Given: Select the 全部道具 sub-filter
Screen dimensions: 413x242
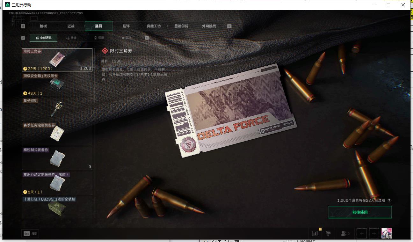Looking at the screenshot, I should point(43,38).
